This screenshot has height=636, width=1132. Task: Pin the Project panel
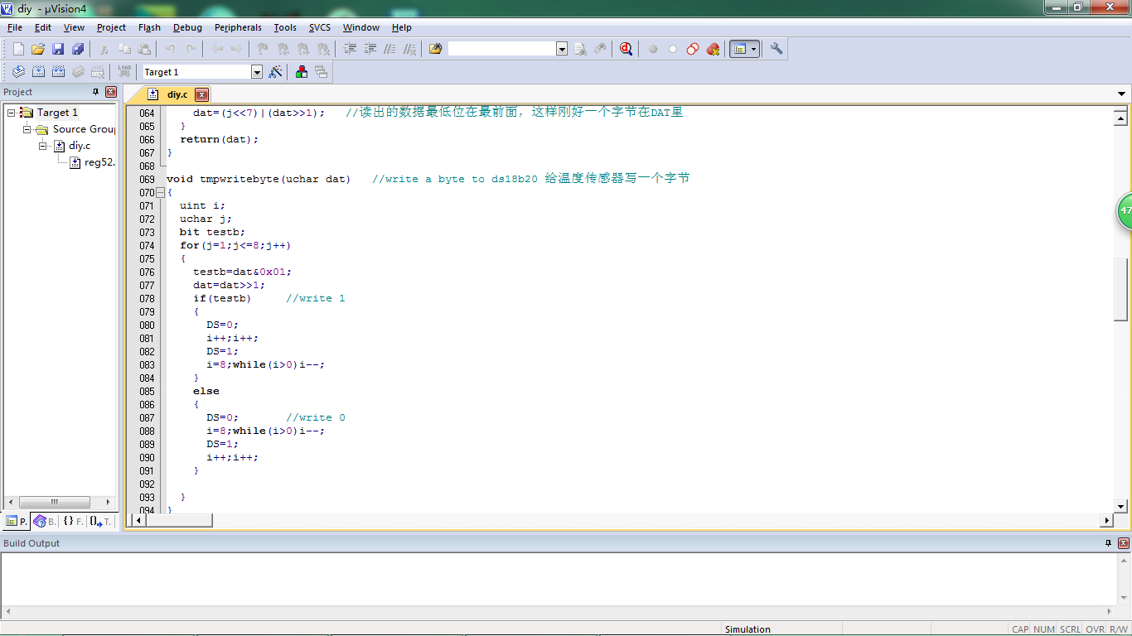(x=96, y=92)
